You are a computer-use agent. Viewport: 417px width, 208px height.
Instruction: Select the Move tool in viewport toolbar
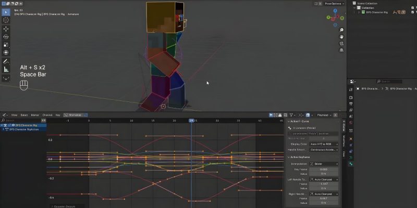6,29
